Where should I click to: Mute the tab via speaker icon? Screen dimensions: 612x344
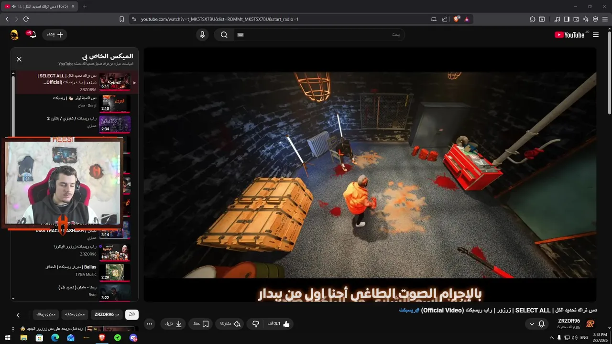13,6
